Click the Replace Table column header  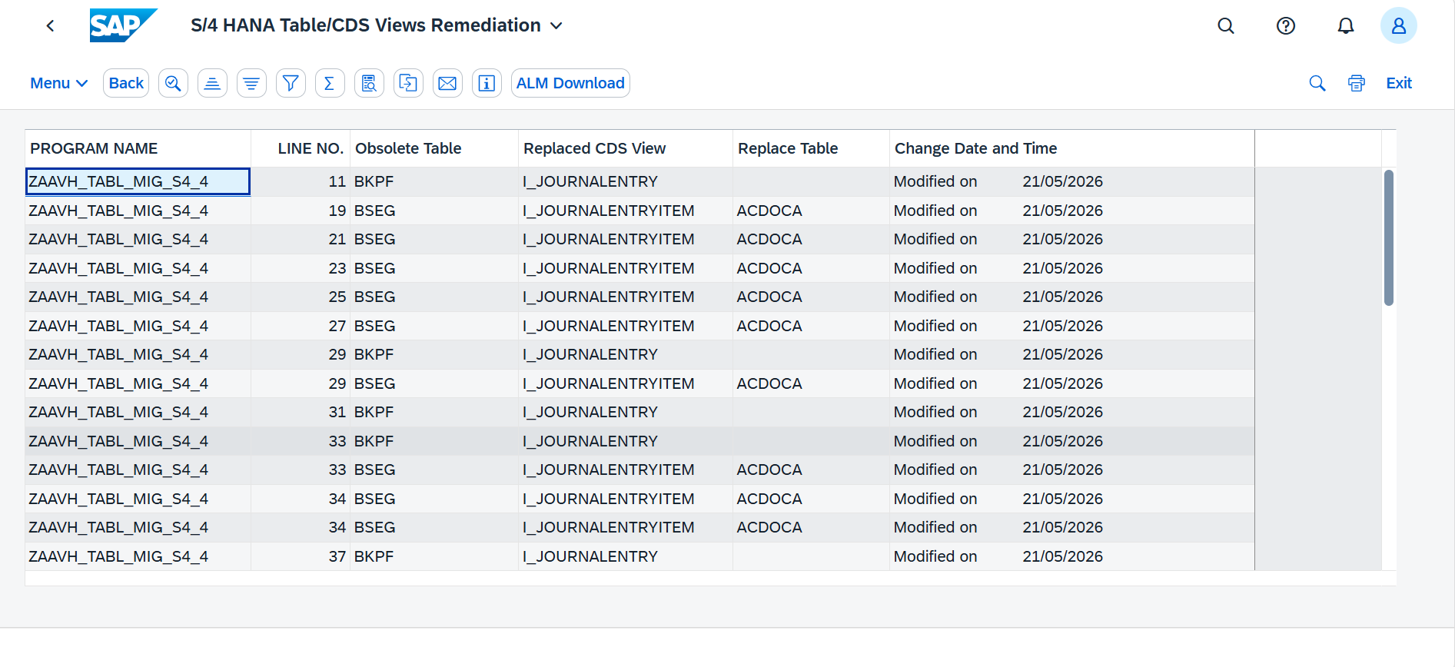(x=811, y=148)
